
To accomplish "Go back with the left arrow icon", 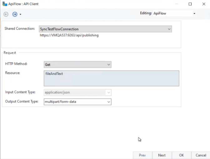I will [6, 14].
